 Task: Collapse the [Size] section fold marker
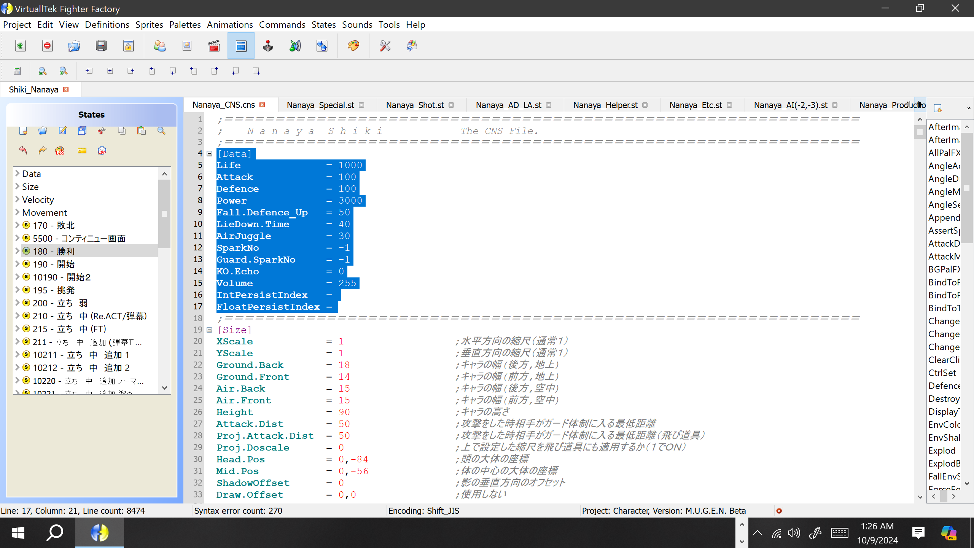pyautogui.click(x=209, y=330)
